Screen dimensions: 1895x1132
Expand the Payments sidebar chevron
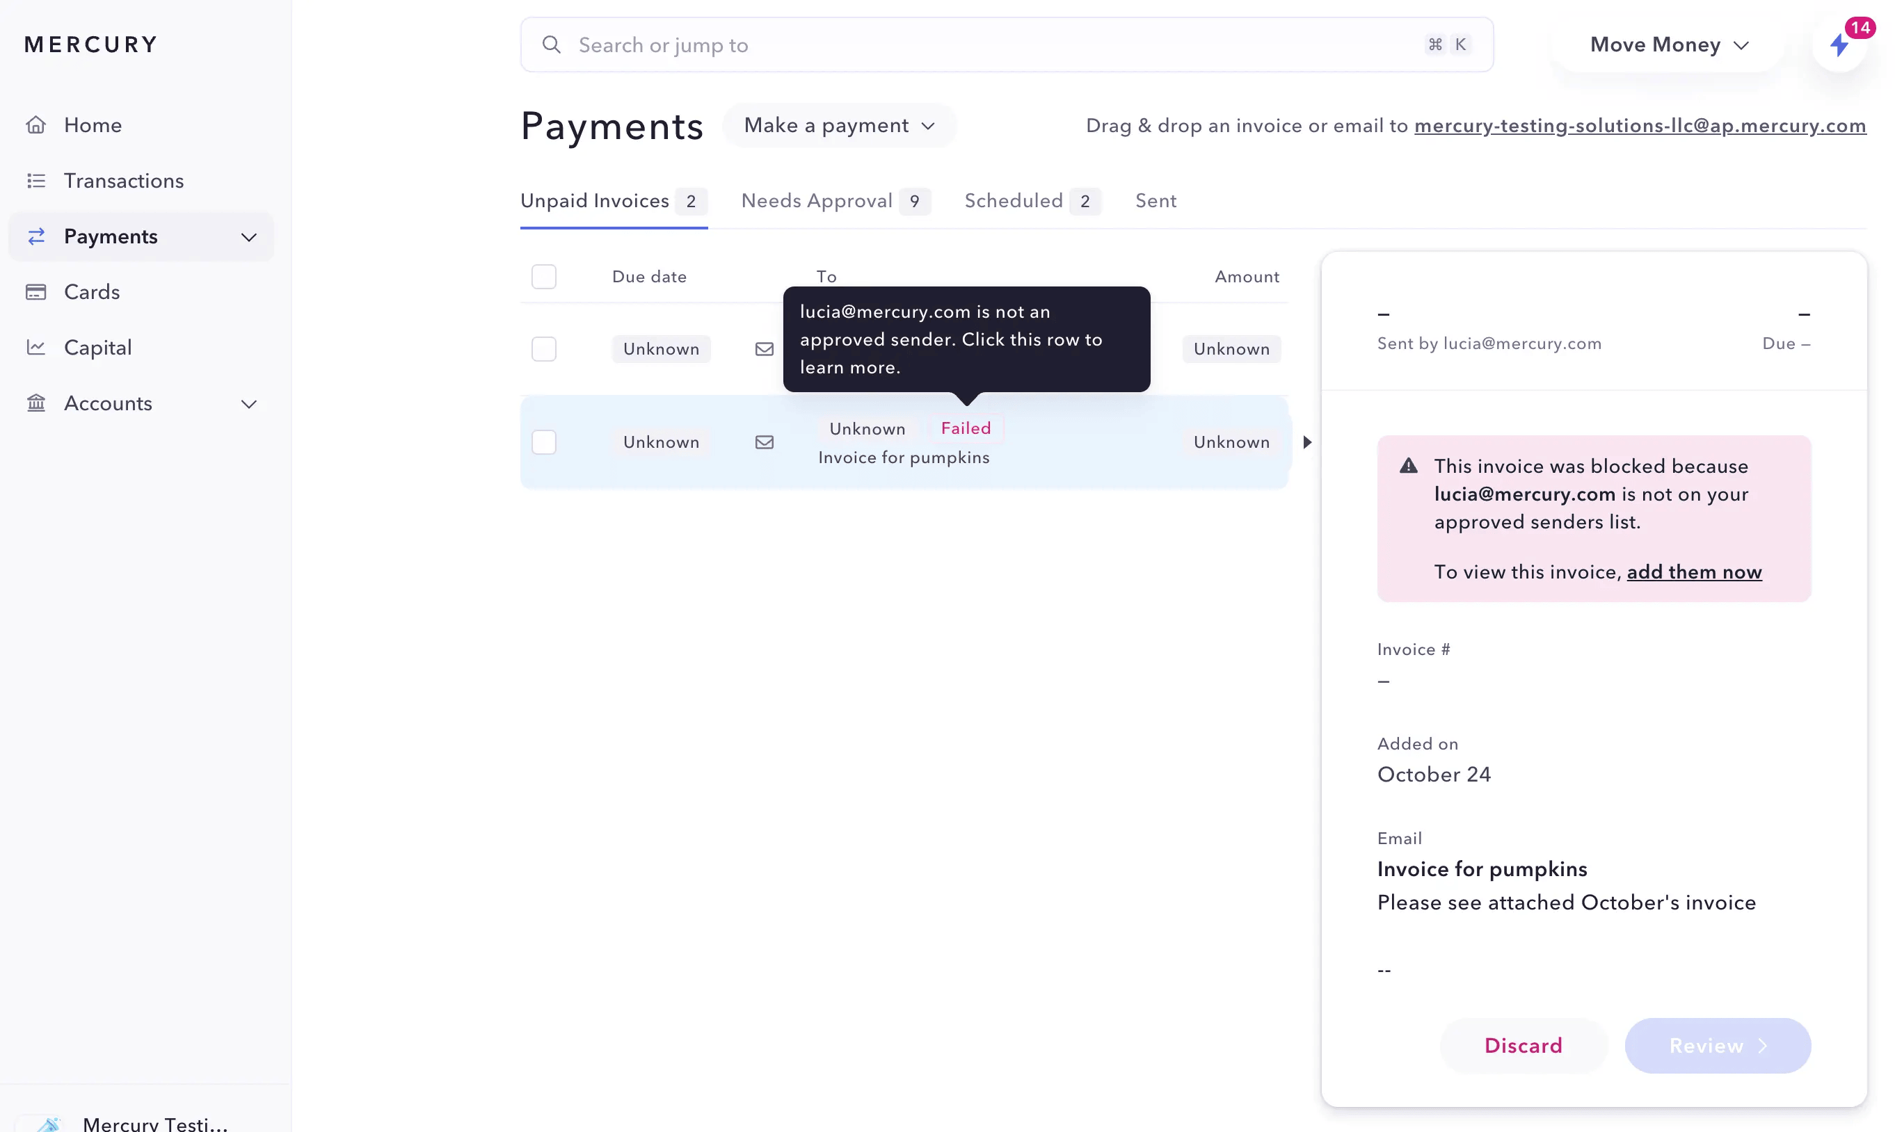[249, 236]
